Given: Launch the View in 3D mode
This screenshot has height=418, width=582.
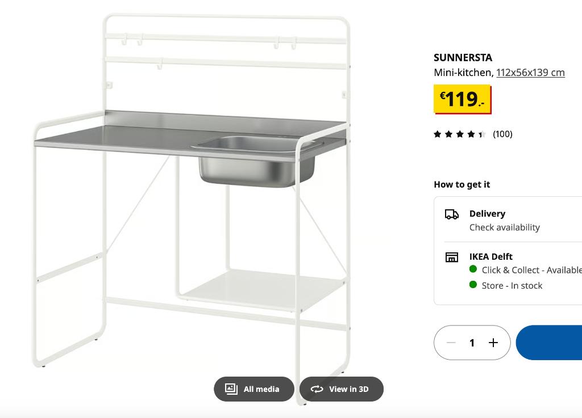Looking at the screenshot, I should [341, 389].
